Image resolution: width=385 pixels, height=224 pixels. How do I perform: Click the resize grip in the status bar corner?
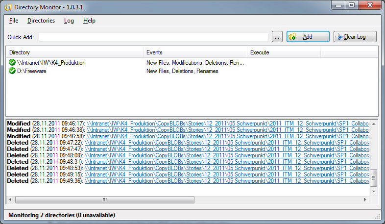click(377, 216)
